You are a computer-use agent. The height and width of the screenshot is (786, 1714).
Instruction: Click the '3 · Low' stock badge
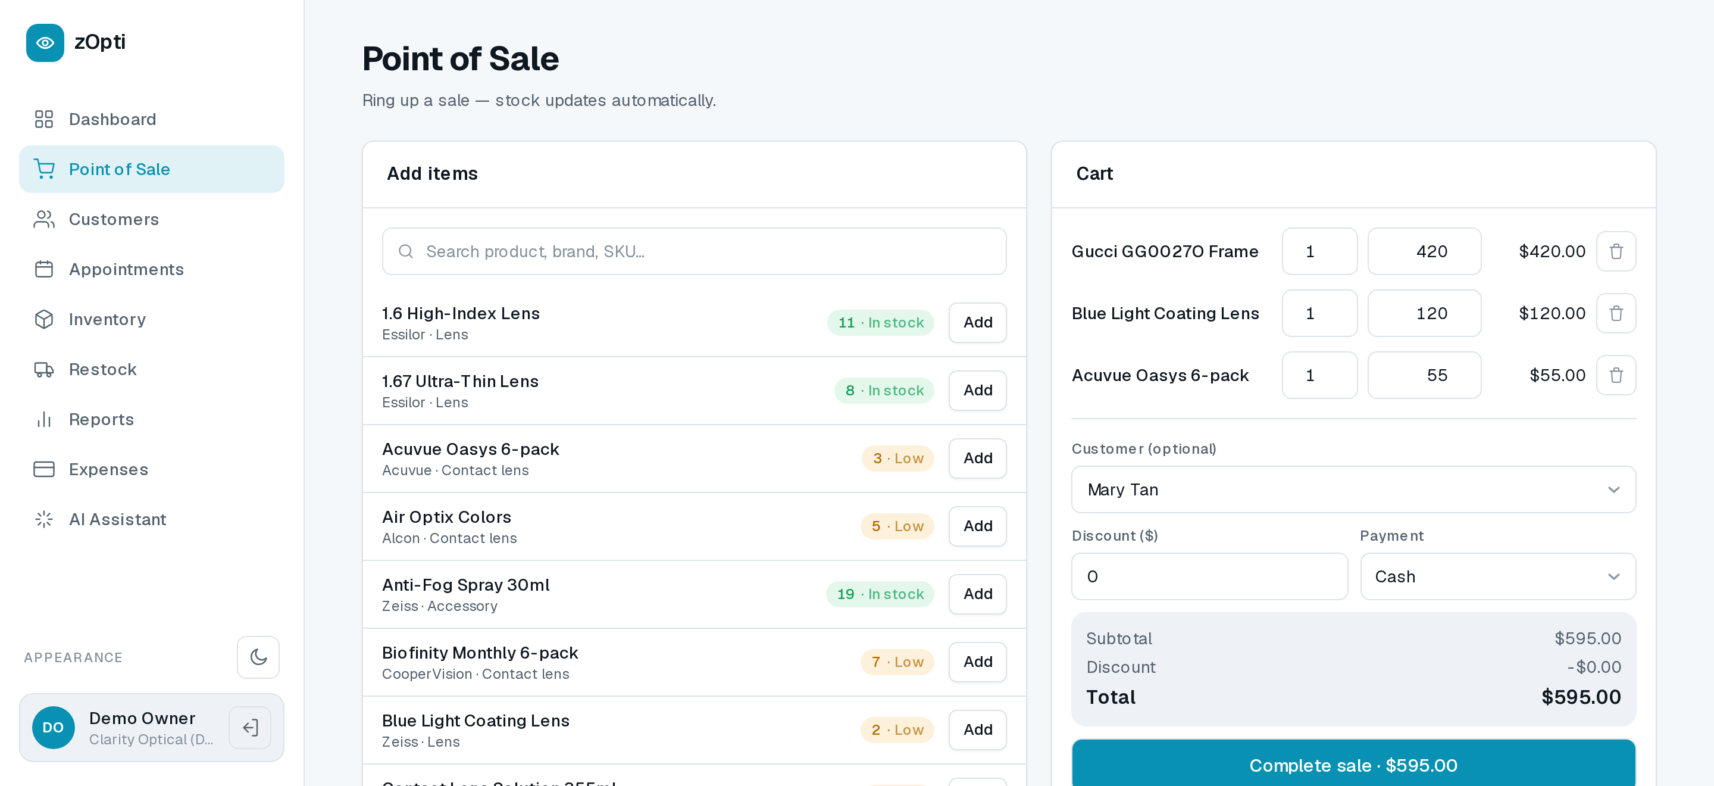click(897, 458)
